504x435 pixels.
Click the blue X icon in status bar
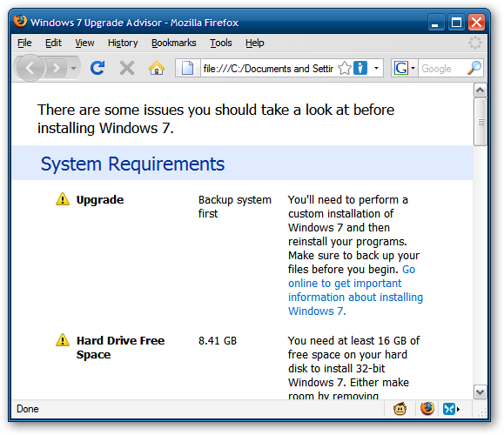(449, 409)
